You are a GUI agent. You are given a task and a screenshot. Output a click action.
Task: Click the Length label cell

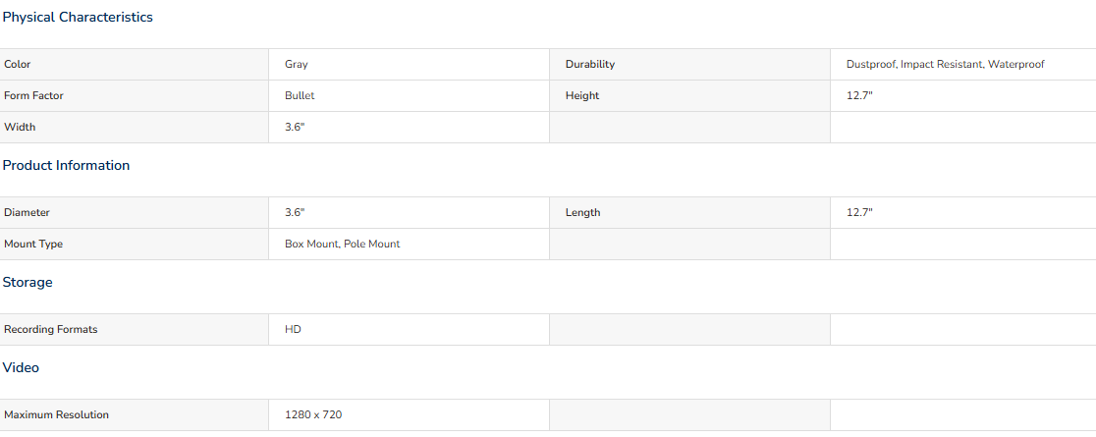(x=689, y=212)
